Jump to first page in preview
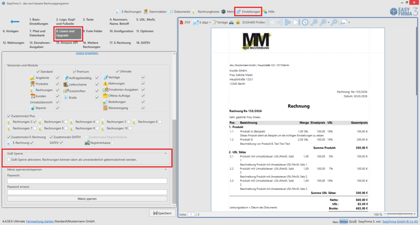The width and height of the screenshot is (420, 225). 271,23
